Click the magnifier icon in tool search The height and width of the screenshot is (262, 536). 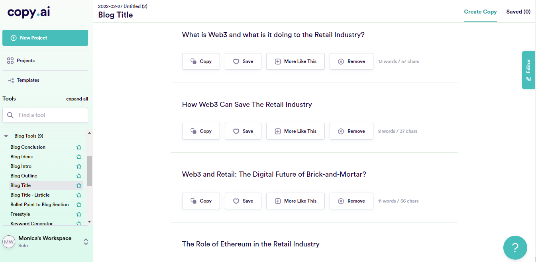pos(11,115)
